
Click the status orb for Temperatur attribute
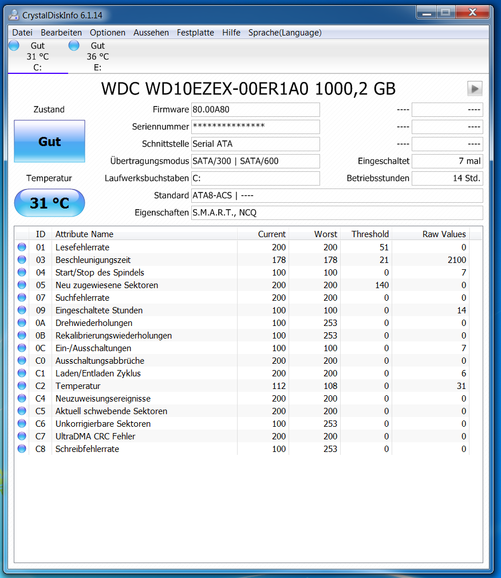(x=22, y=386)
